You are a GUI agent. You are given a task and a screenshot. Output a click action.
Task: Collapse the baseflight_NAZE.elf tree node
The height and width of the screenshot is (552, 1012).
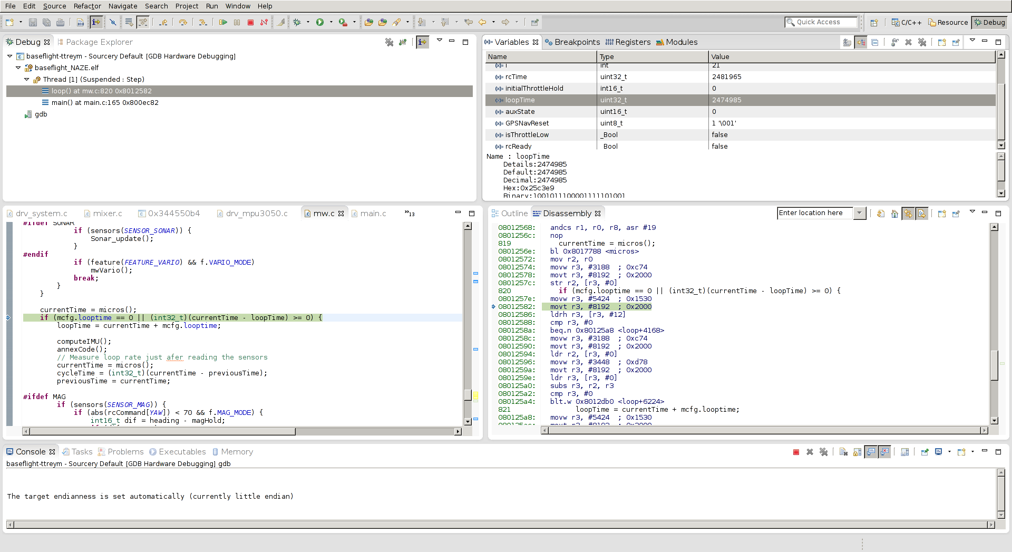click(x=18, y=67)
